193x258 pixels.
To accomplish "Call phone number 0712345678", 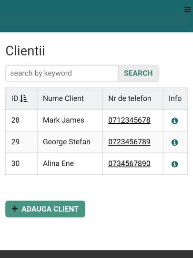I will tap(129, 120).
